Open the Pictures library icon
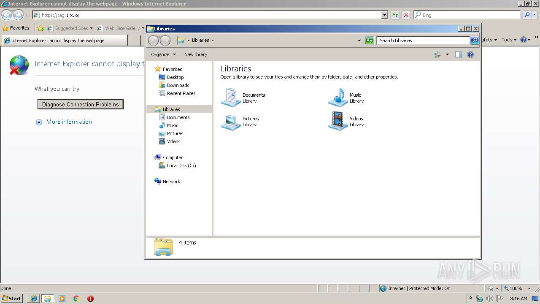Screen dimensions: 540x304 point(231,122)
